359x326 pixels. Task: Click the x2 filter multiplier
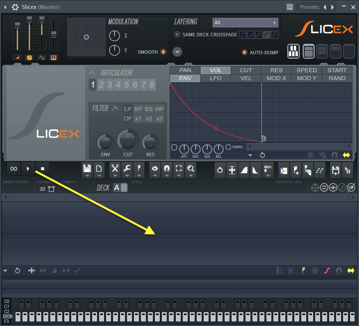click(149, 118)
